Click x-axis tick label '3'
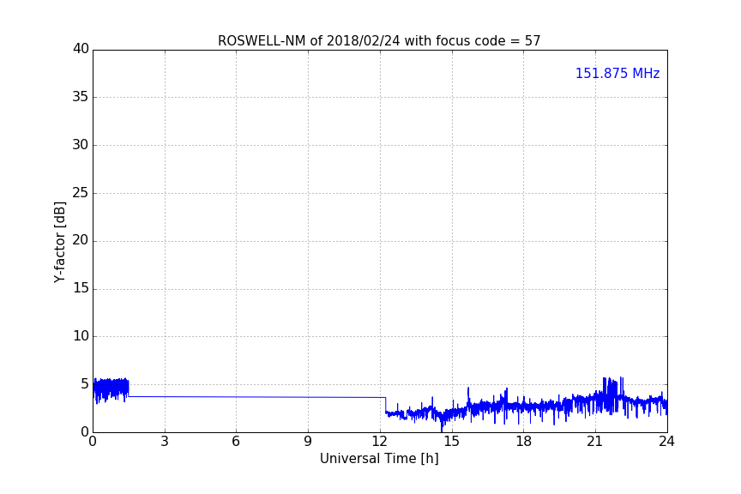This screenshot has height=494, width=741. tap(165, 442)
